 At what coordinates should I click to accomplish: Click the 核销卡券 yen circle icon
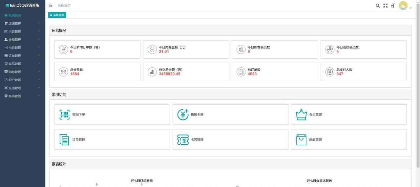(x=183, y=114)
